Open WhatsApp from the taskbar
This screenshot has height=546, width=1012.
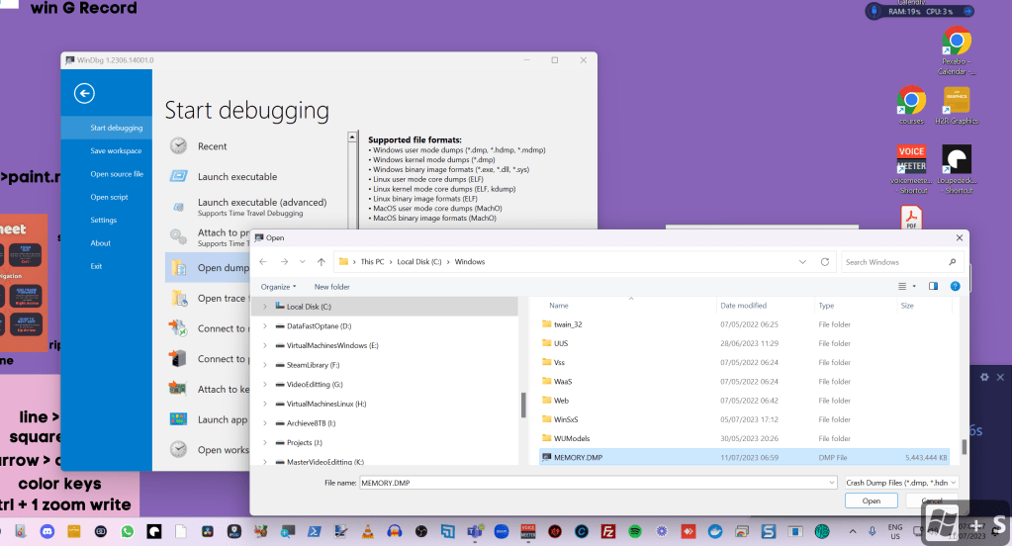[128, 531]
